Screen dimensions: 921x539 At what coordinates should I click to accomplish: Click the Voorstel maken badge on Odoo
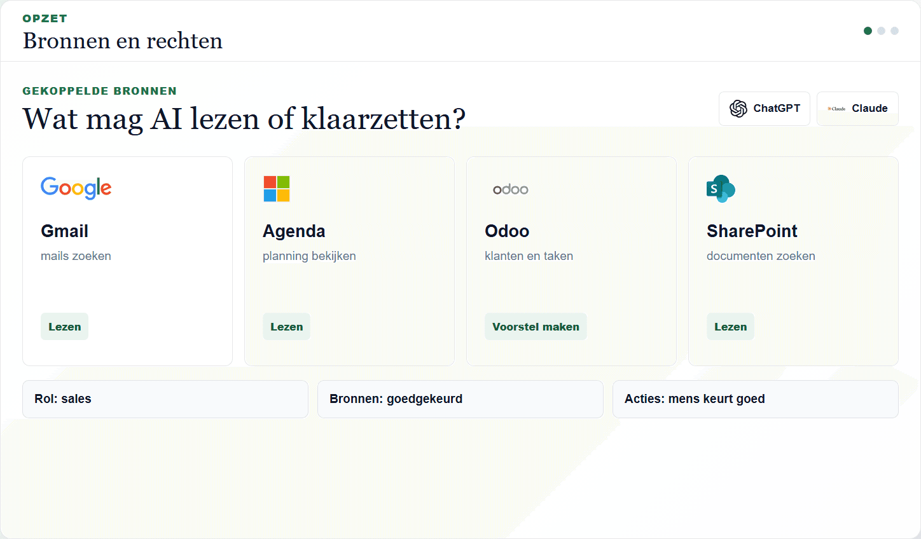click(x=536, y=327)
